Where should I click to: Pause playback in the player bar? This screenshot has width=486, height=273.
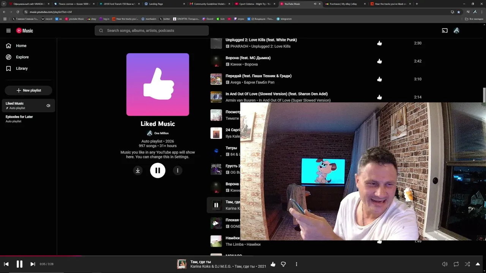pyautogui.click(x=19, y=264)
